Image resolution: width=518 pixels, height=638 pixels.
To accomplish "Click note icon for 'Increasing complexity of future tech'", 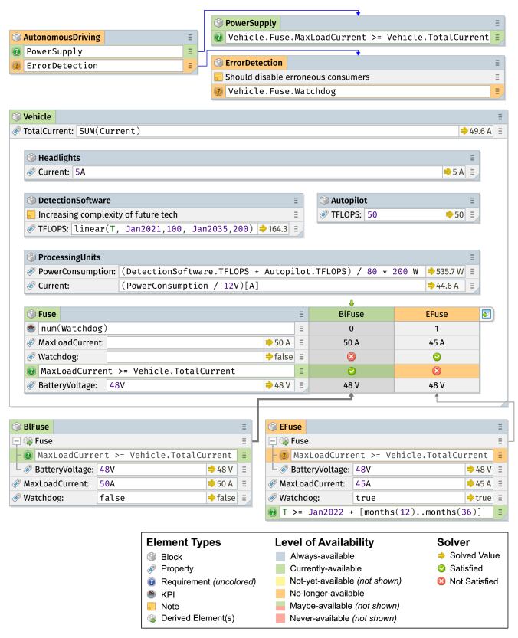I will pyautogui.click(x=31, y=214).
